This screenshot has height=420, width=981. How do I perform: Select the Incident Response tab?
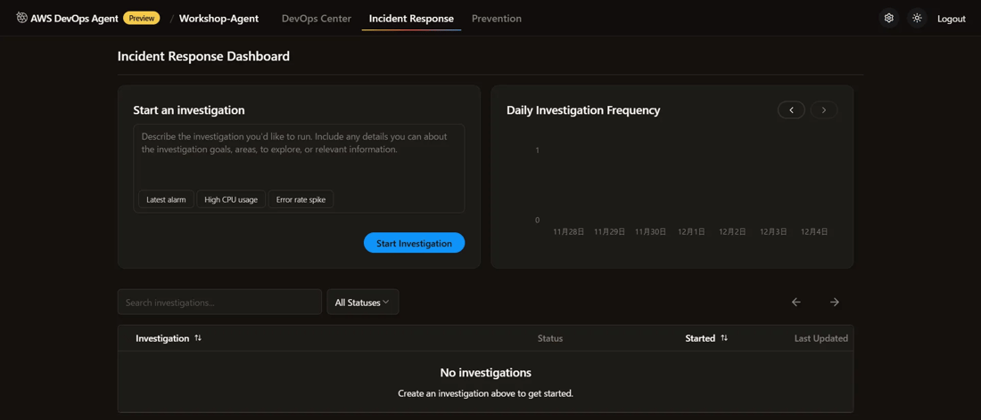point(411,19)
